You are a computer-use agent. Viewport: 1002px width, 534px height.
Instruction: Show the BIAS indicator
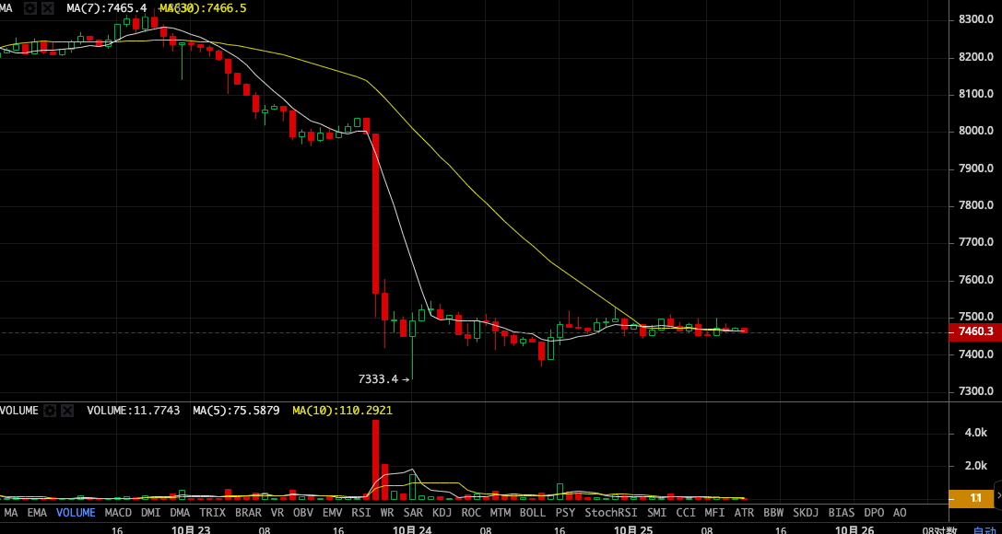(841, 513)
